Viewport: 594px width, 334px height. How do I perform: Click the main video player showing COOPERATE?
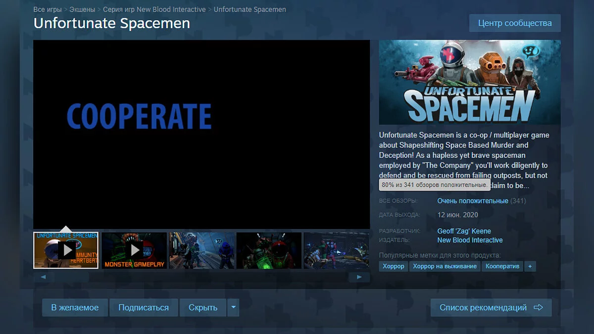click(x=201, y=134)
